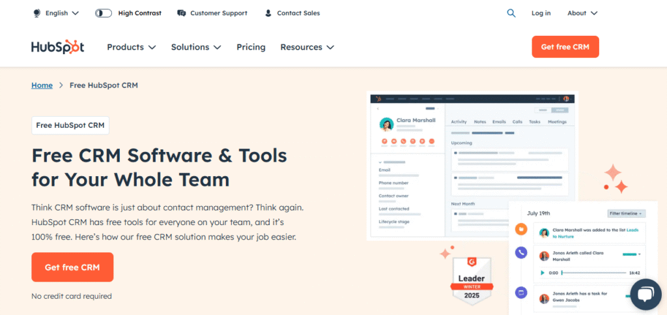Click the HubSpot logo
Image resolution: width=667 pixels, height=315 pixels.
pos(57,47)
